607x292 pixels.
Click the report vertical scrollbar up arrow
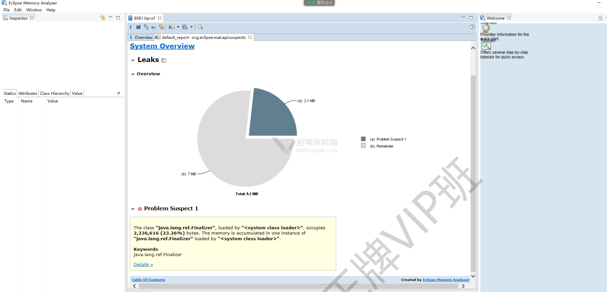point(473,48)
